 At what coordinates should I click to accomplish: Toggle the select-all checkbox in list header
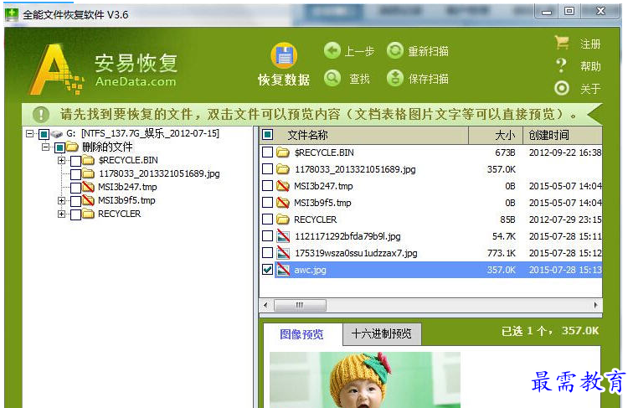pyautogui.click(x=267, y=135)
